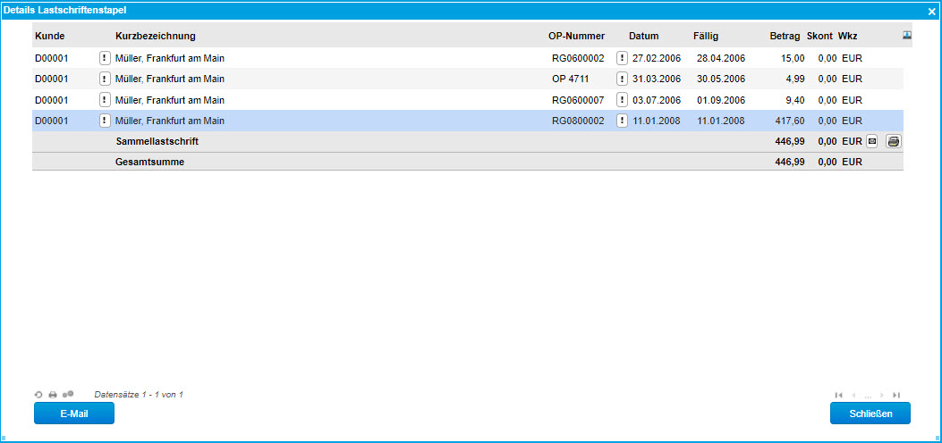Image resolution: width=942 pixels, height=443 pixels.
Task: Click customer info icon in RG0600007 row
Action: click(106, 99)
